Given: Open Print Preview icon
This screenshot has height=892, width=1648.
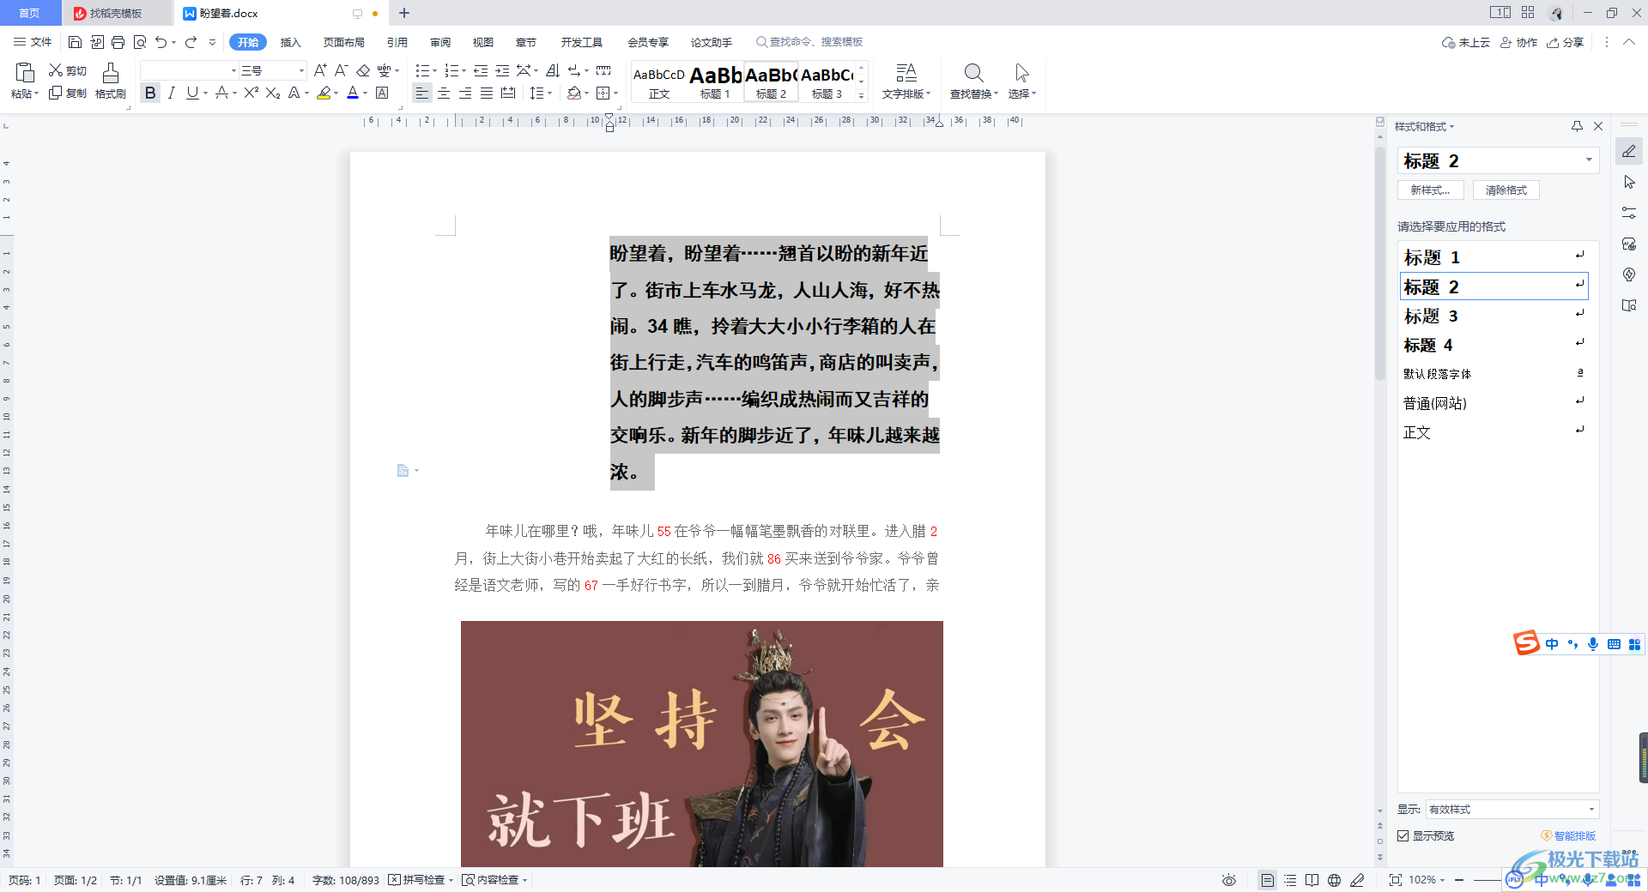Looking at the screenshot, I should (x=140, y=42).
